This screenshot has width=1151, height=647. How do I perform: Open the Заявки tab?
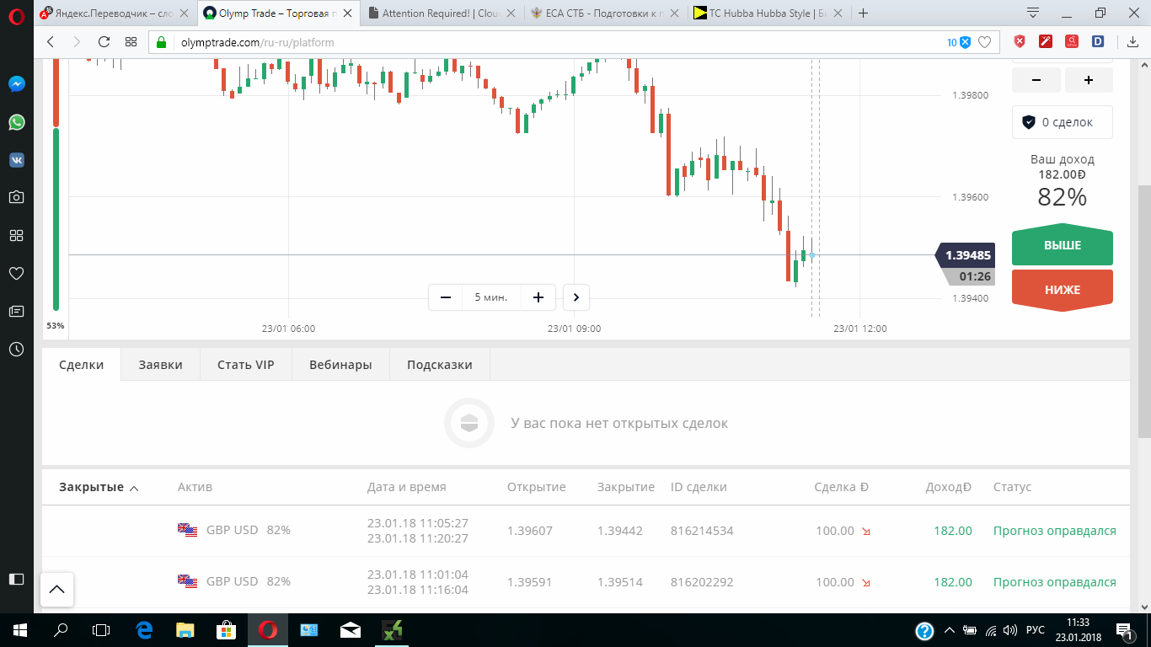pos(161,365)
